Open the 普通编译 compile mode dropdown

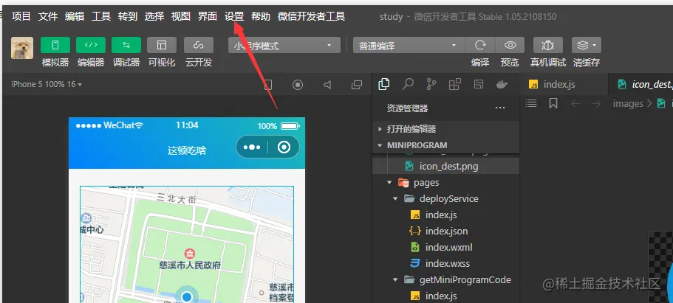point(409,46)
